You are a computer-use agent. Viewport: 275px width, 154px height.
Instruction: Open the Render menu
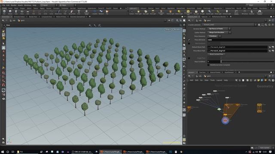13,5
